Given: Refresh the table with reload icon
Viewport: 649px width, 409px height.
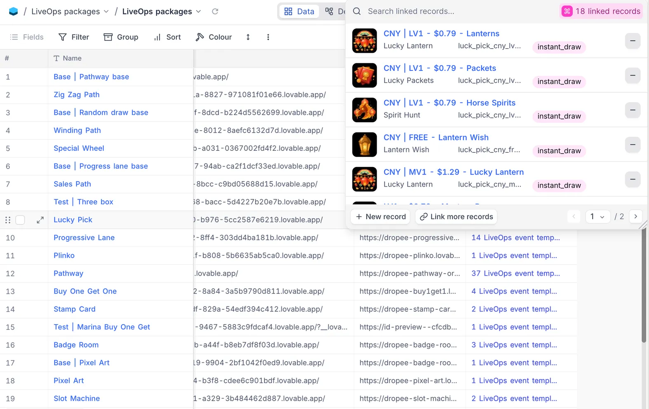Looking at the screenshot, I should (x=215, y=12).
